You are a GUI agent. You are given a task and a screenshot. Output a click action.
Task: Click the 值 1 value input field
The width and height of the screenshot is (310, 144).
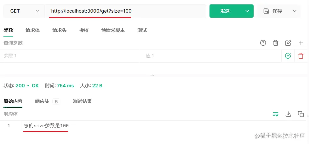click(x=210, y=56)
